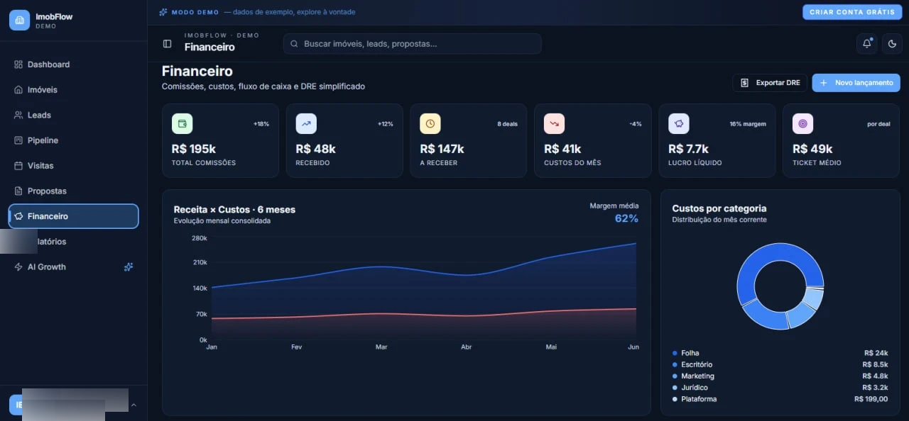Toggle dark mode with moon icon
Screen dimensions: 909x421
[x=892, y=43]
